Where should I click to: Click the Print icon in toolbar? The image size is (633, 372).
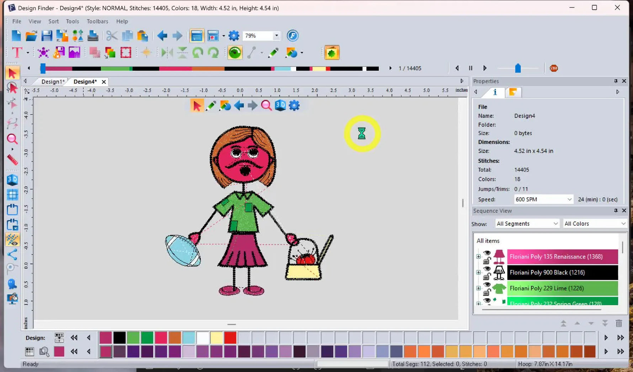(x=93, y=36)
